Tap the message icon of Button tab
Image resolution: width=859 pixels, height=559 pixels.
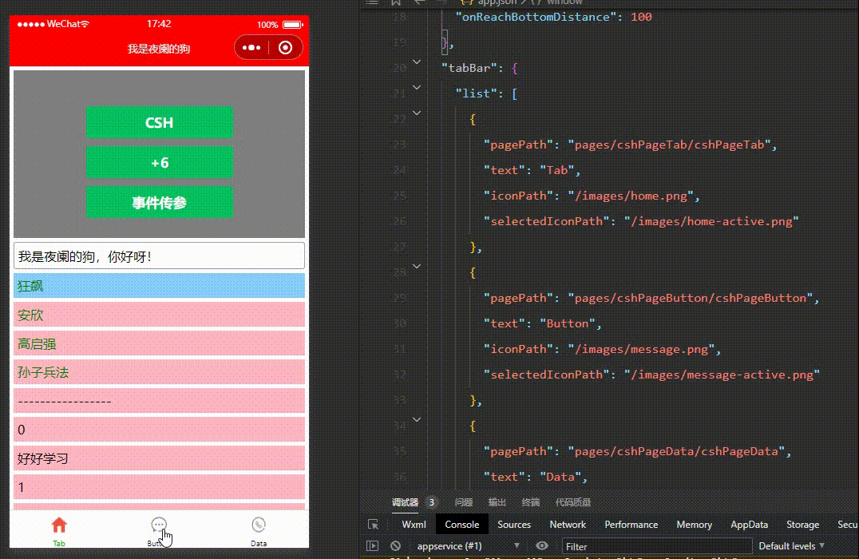(x=159, y=525)
